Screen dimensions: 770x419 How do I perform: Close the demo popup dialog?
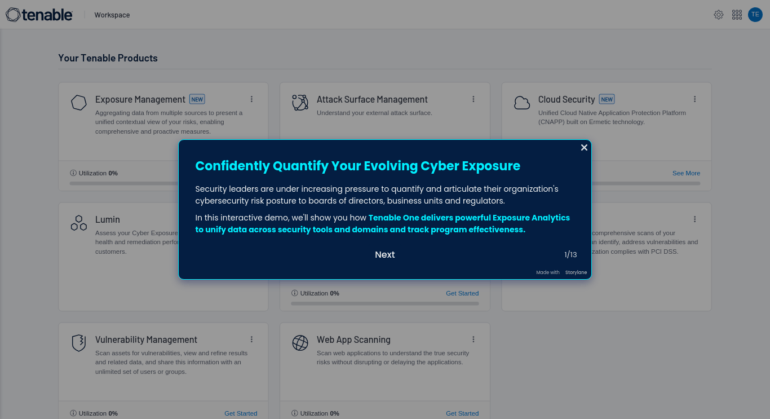584,147
